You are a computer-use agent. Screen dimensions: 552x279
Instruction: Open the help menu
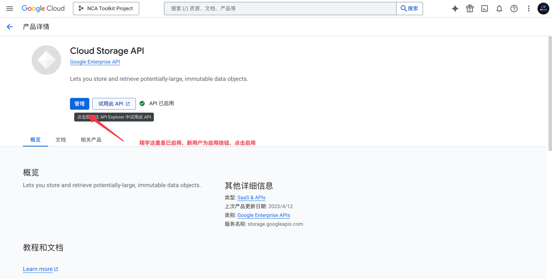[x=514, y=8]
